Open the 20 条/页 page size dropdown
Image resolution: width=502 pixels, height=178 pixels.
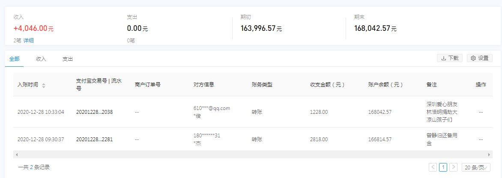[x=475, y=167]
